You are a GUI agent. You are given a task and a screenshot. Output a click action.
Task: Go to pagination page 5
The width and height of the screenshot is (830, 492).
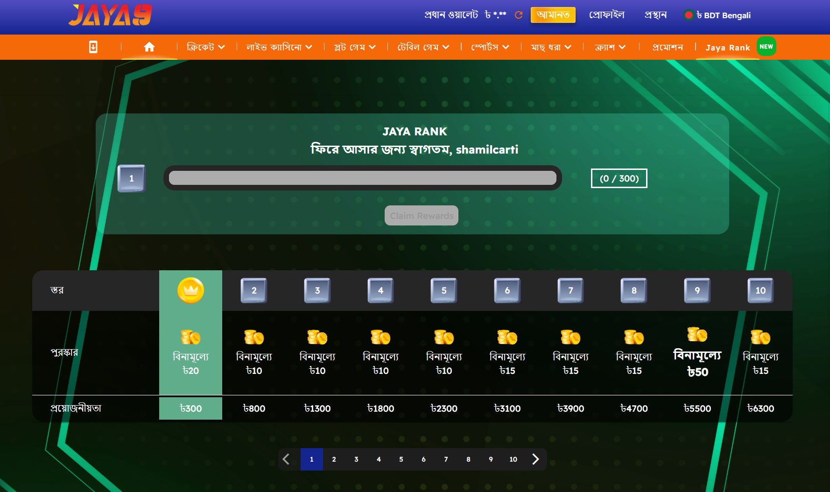(x=401, y=459)
